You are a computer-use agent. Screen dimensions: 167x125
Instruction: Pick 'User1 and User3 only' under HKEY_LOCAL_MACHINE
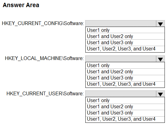coord(125,78)
